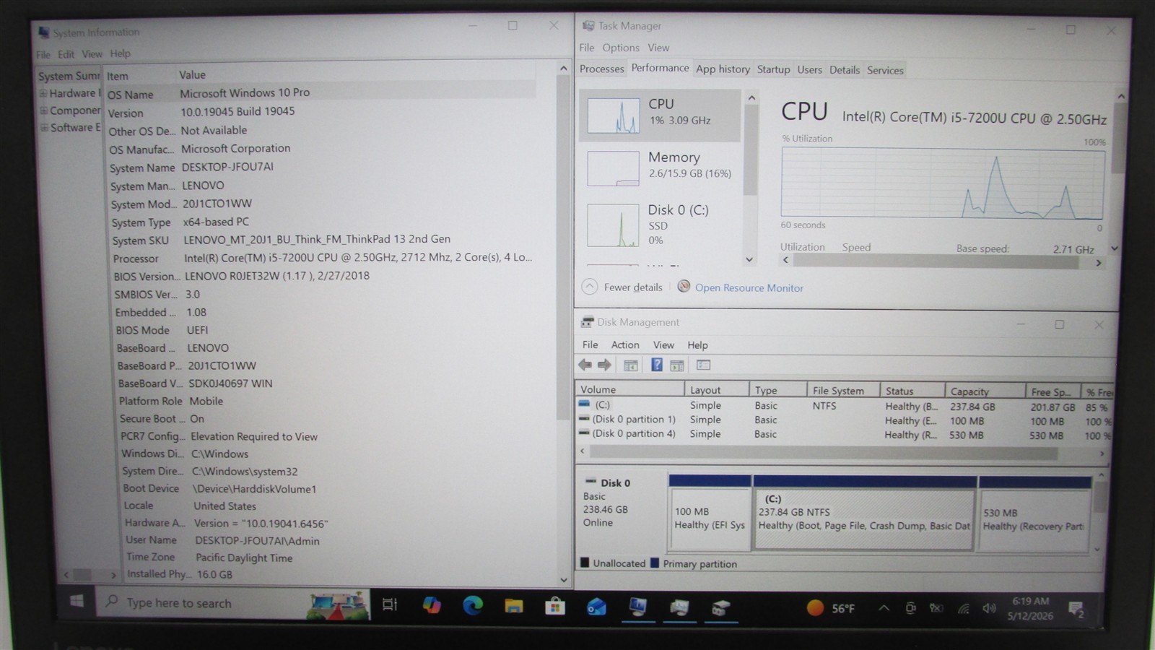Switch to the Processes tab
1155x650 pixels.
click(601, 69)
